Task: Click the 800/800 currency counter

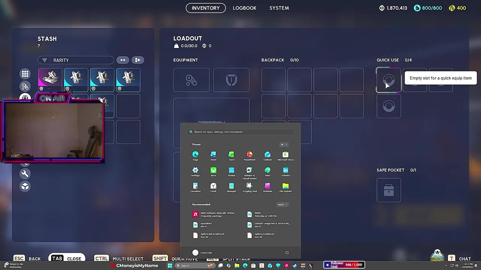Action: click(428, 8)
